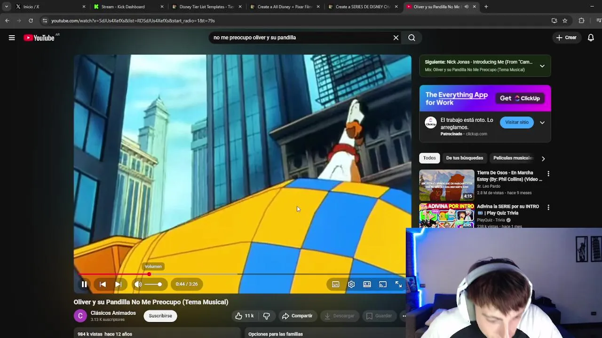Click Visitar sitio on the ad

[517, 123]
